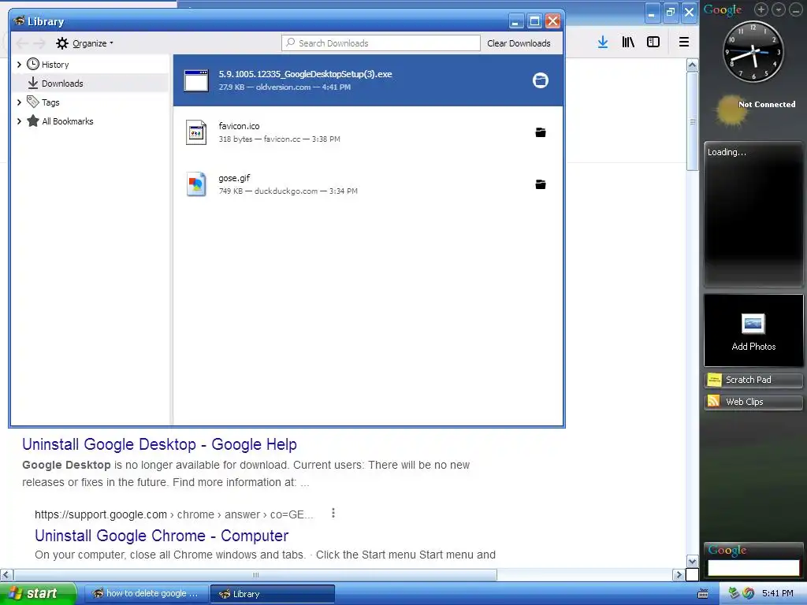Select Tags in the Library sidebar
The image size is (807, 605).
(x=50, y=102)
